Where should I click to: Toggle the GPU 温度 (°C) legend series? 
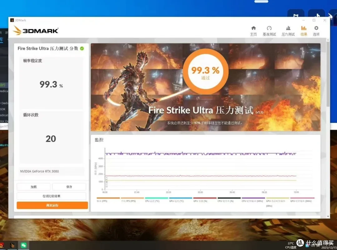181,200
